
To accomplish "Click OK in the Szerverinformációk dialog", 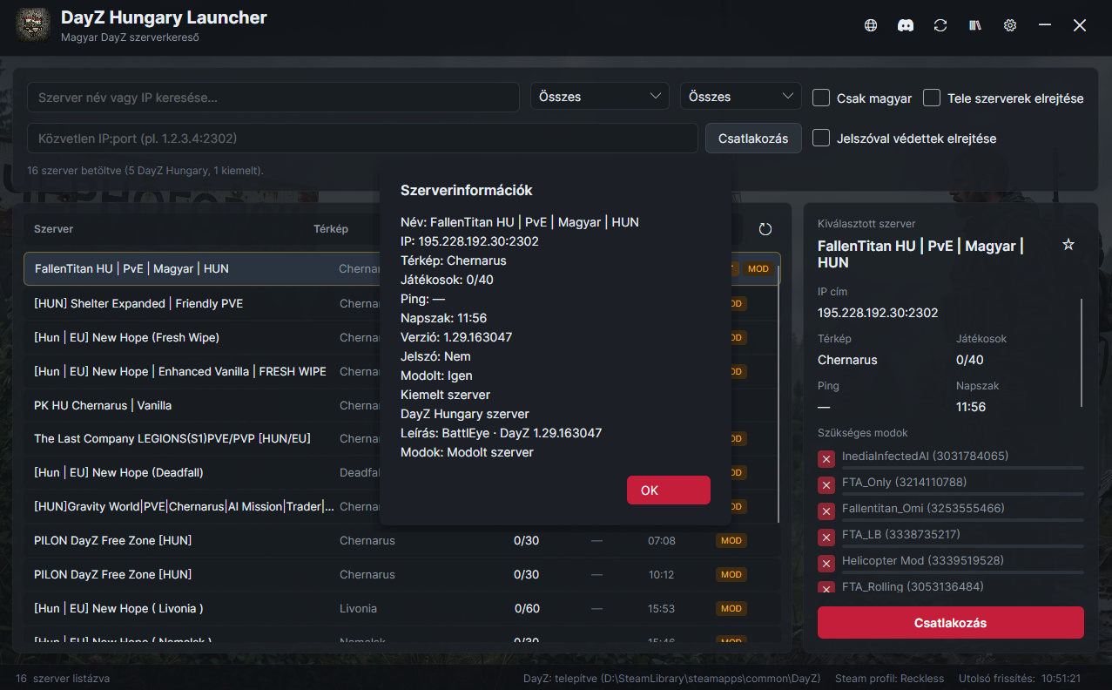I will [x=669, y=490].
